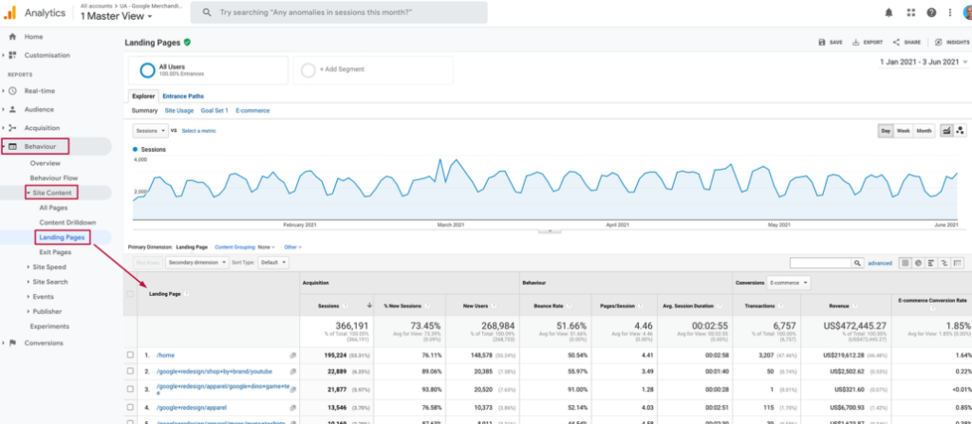
Task: Open the E-commerce conversions dropdown
Action: (x=791, y=283)
